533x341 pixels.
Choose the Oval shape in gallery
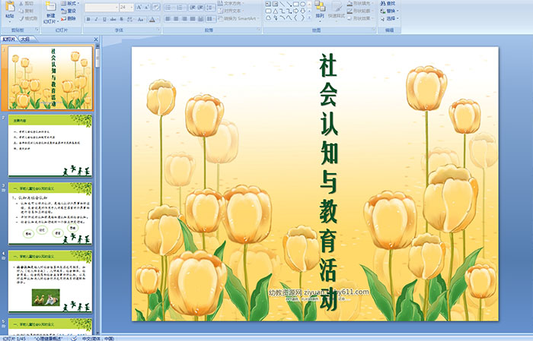click(303, 4)
